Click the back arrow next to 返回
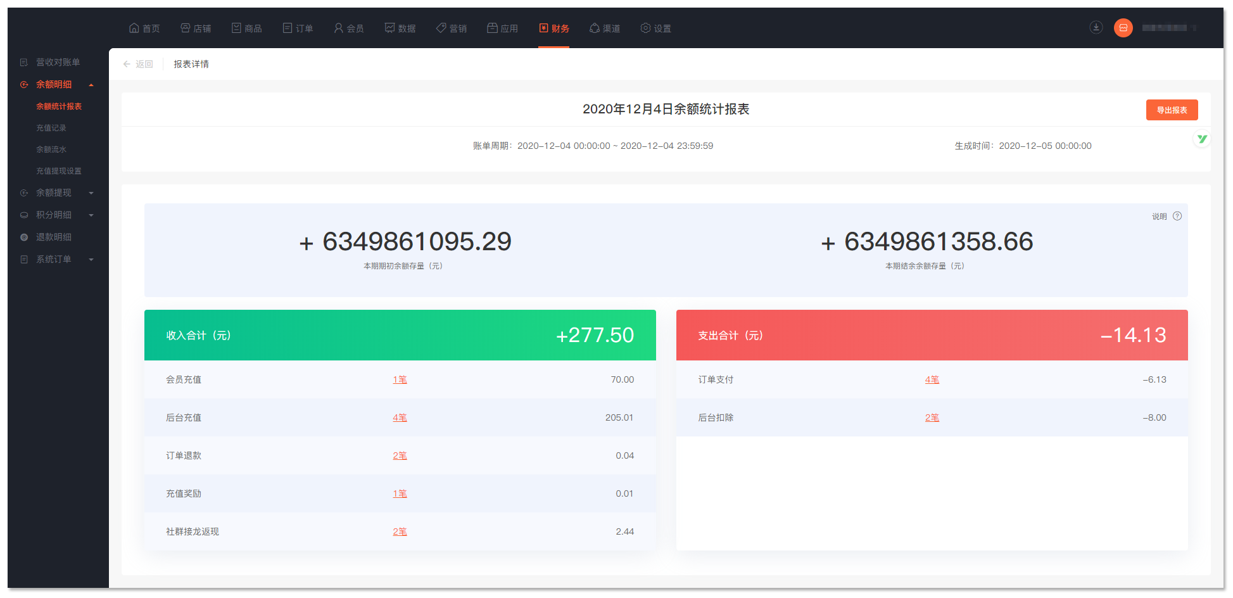1233x598 pixels. (x=127, y=64)
